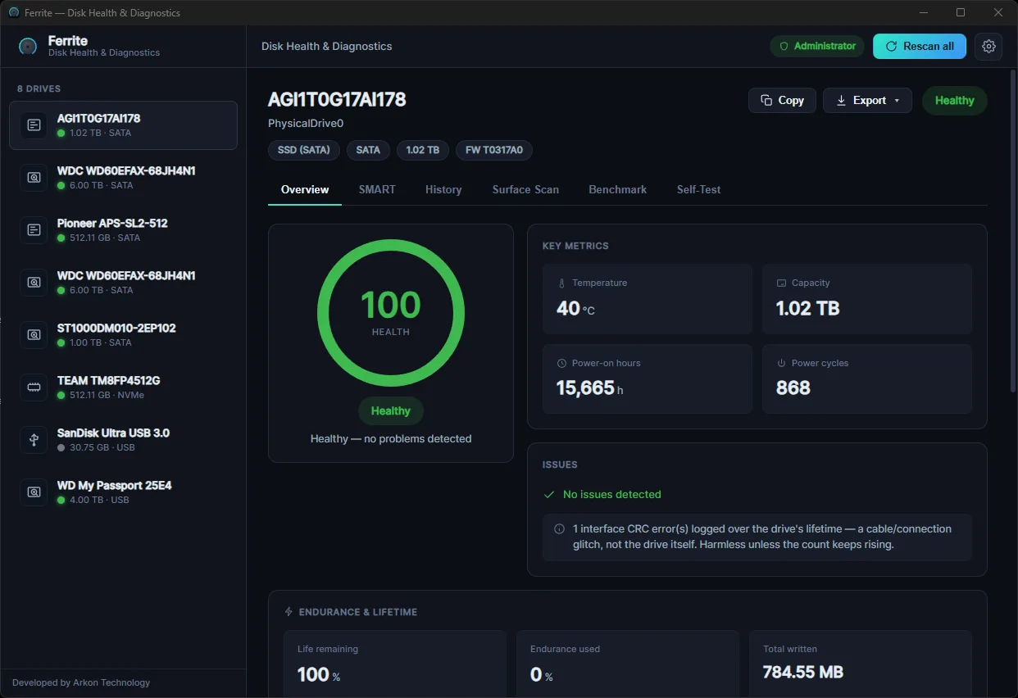Click the Administrator badge

(x=817, y=47)
